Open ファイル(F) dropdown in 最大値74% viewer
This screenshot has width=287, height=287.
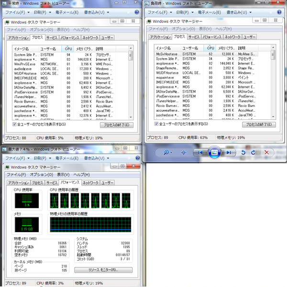pyautogui.click(x=17, y=158)
